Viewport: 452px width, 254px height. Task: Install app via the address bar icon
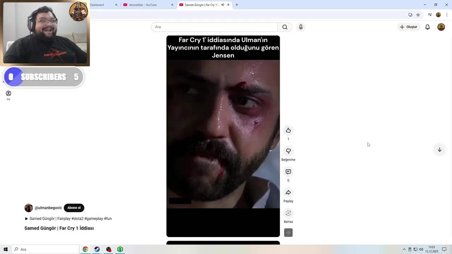tap(410, 15)
